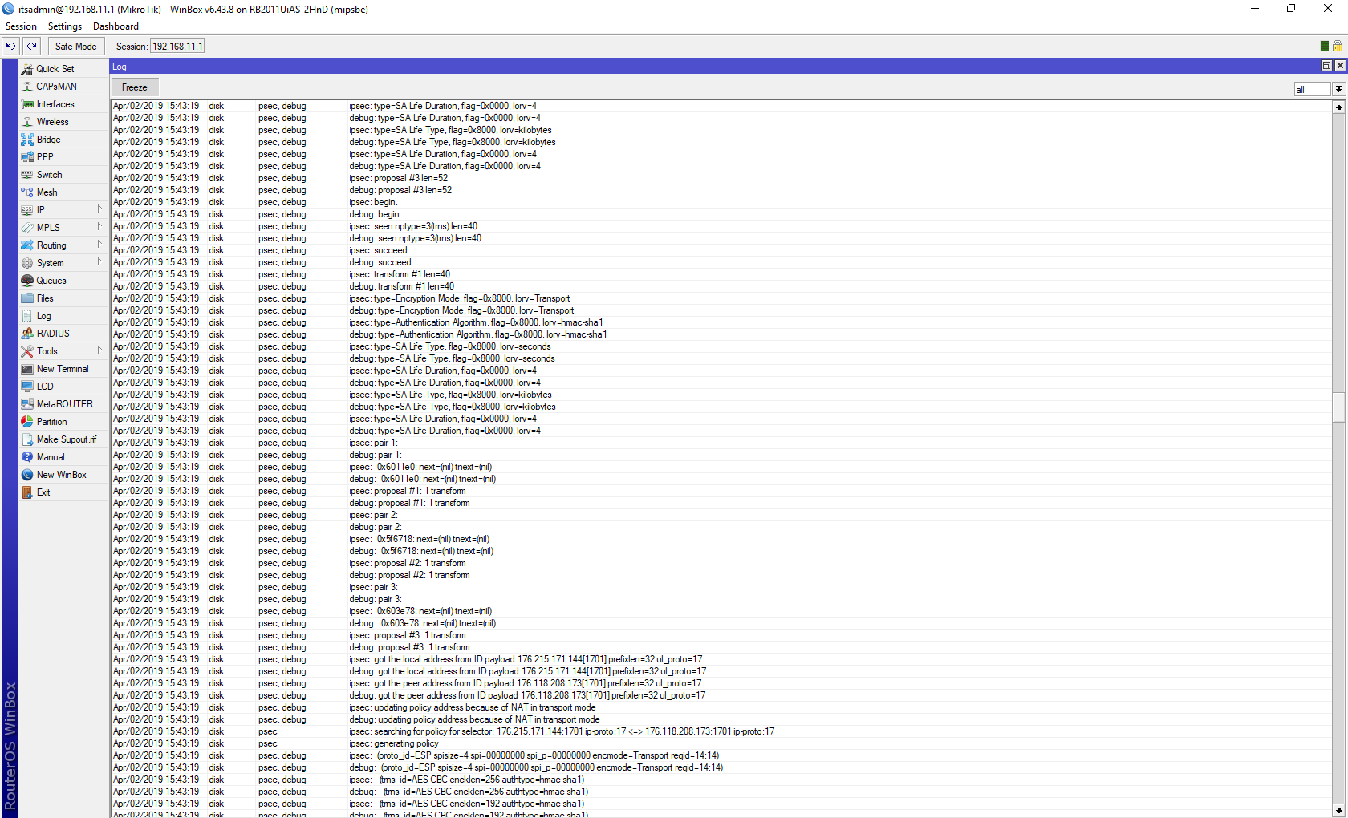Open the IP menu icon
This screenshot has width=1348, height=818.
point(27,210)
